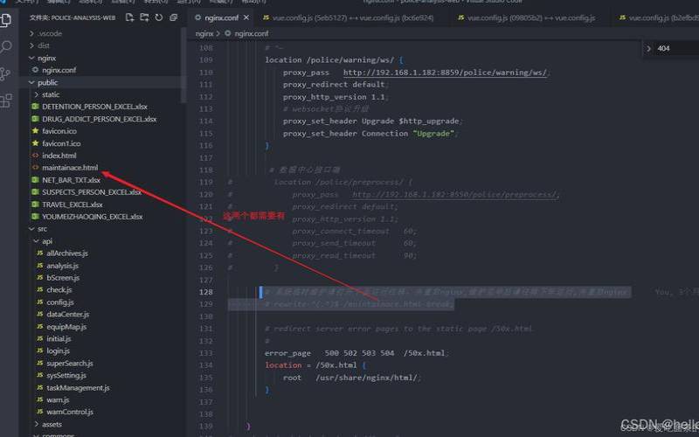The width and height of the screenshot is (699, 437).
Task: Open maintainace.html in the explorer
Action: pyautogui.click(x=70, y=167)
